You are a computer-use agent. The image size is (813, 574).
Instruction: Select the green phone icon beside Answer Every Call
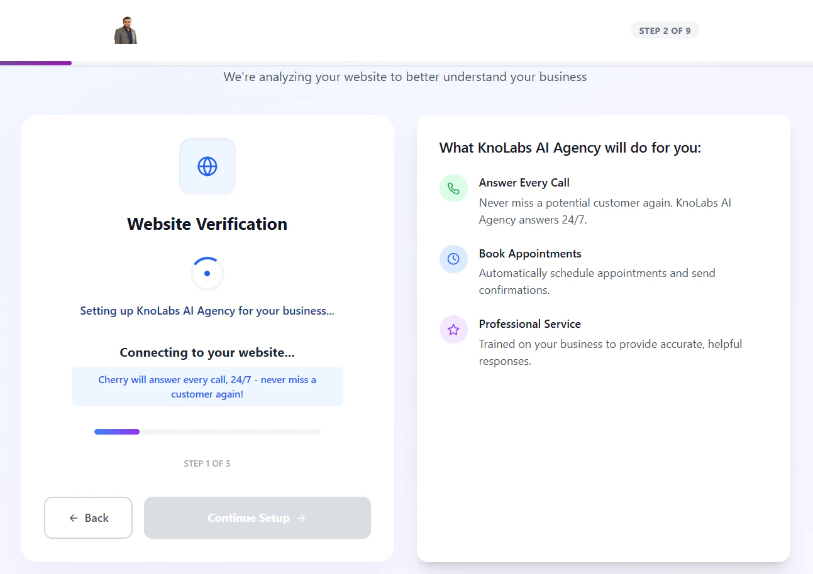pyautogui.click(x=453, y=188)
